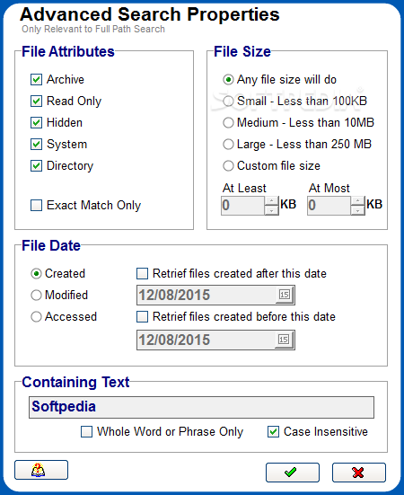Select the Modified date type
This screenshot has height=495, width=404.
36,296
